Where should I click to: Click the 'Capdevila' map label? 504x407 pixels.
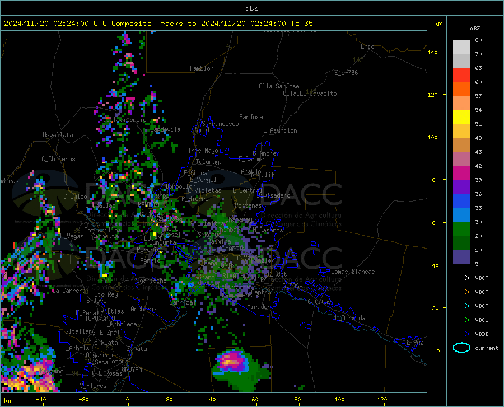click(x=165, y=129)
